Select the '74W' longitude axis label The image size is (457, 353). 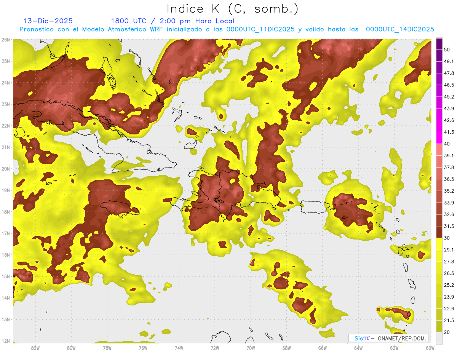(179, 348)
